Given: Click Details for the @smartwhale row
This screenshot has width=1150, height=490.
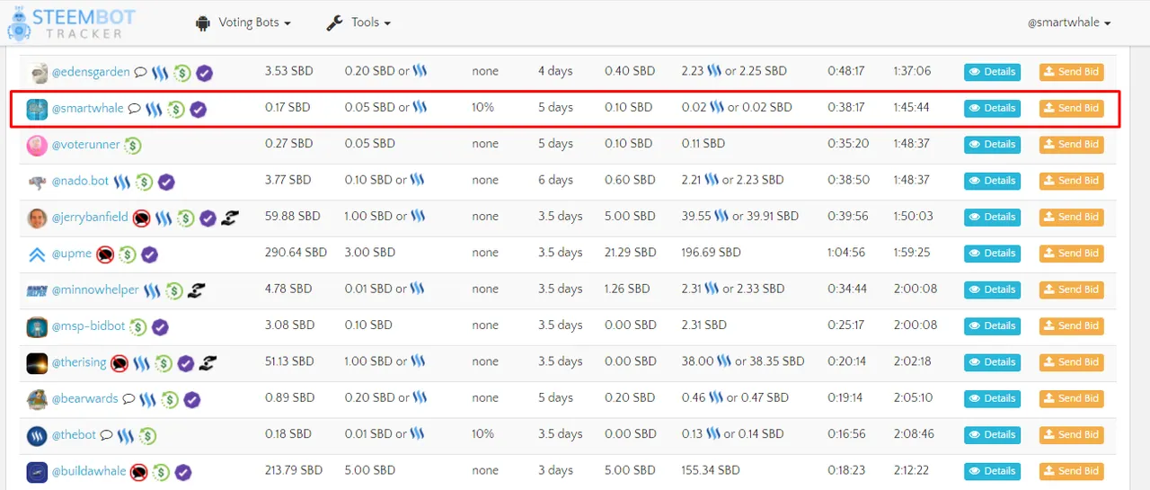Looking at the screenshot, I should pyautogui.click(x=992, y=108).
